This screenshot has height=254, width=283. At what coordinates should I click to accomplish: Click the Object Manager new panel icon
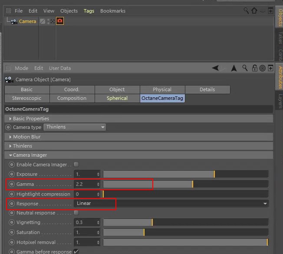(270, 11)
